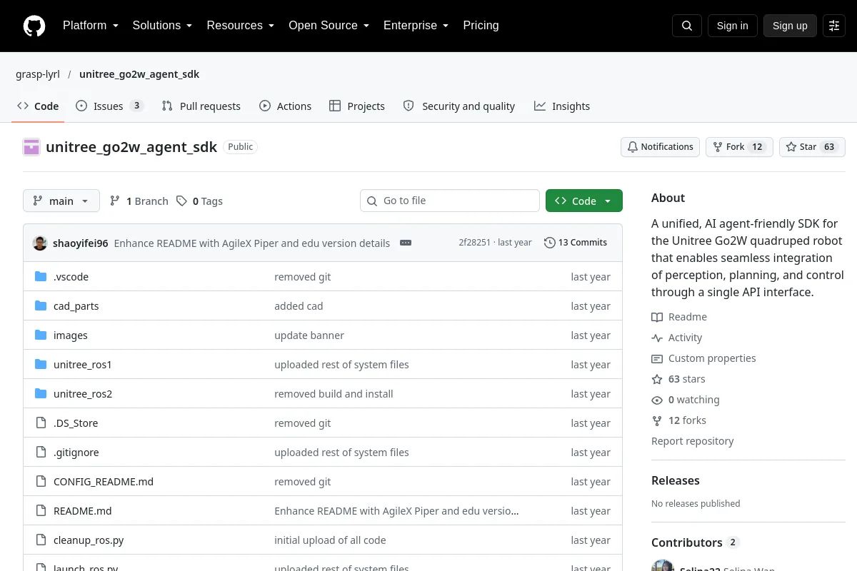Click the star icon beside 63 stars
The image size is (857, 571).
click(x=657, y=379)
